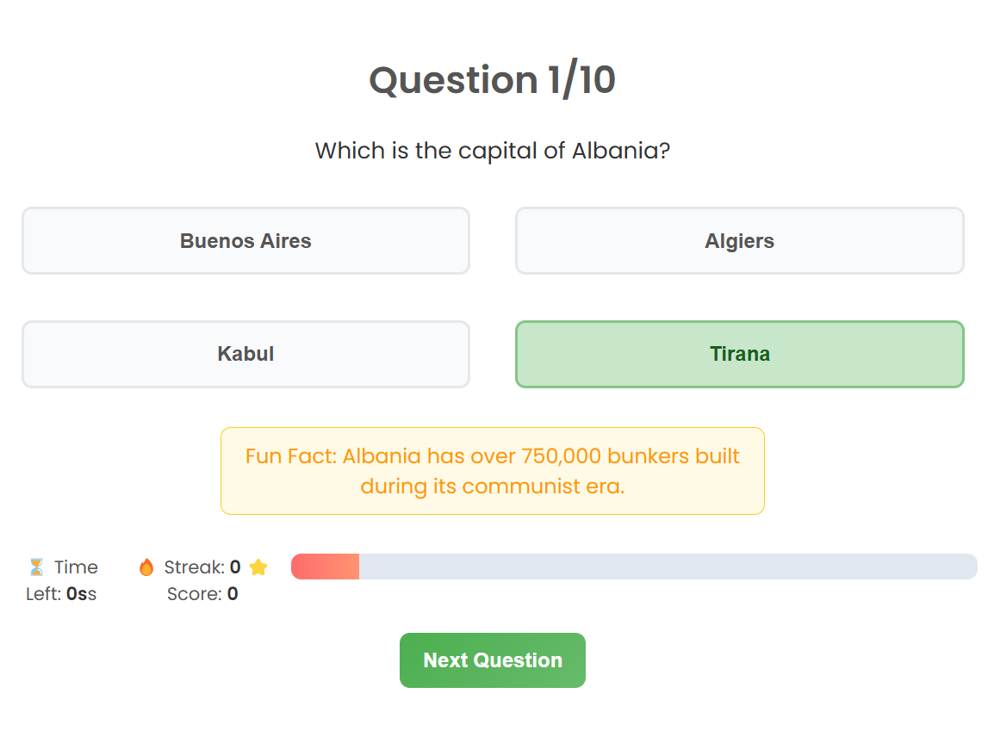Click the Time label by the hourglass
This screenshot has width=988, height=737.
point(77,567)
